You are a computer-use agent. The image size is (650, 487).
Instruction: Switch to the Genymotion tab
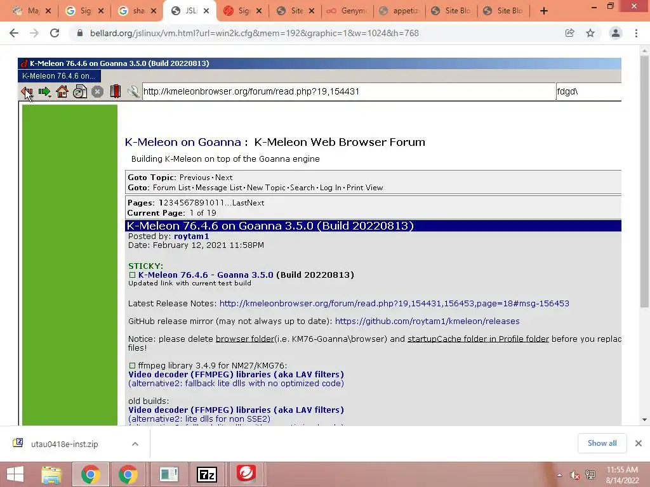click(x=347, y=11)
